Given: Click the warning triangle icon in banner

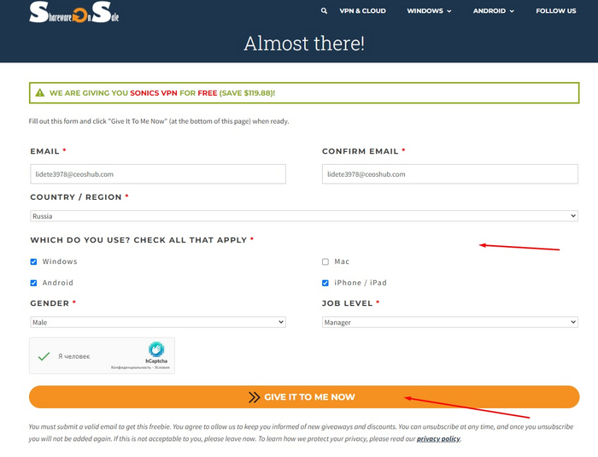Looking at the screenshot, I should pos(39,93).
